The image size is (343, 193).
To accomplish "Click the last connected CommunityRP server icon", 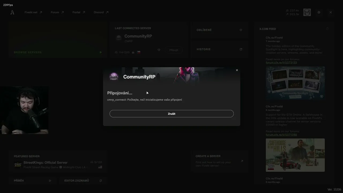I will pos(118,38).
